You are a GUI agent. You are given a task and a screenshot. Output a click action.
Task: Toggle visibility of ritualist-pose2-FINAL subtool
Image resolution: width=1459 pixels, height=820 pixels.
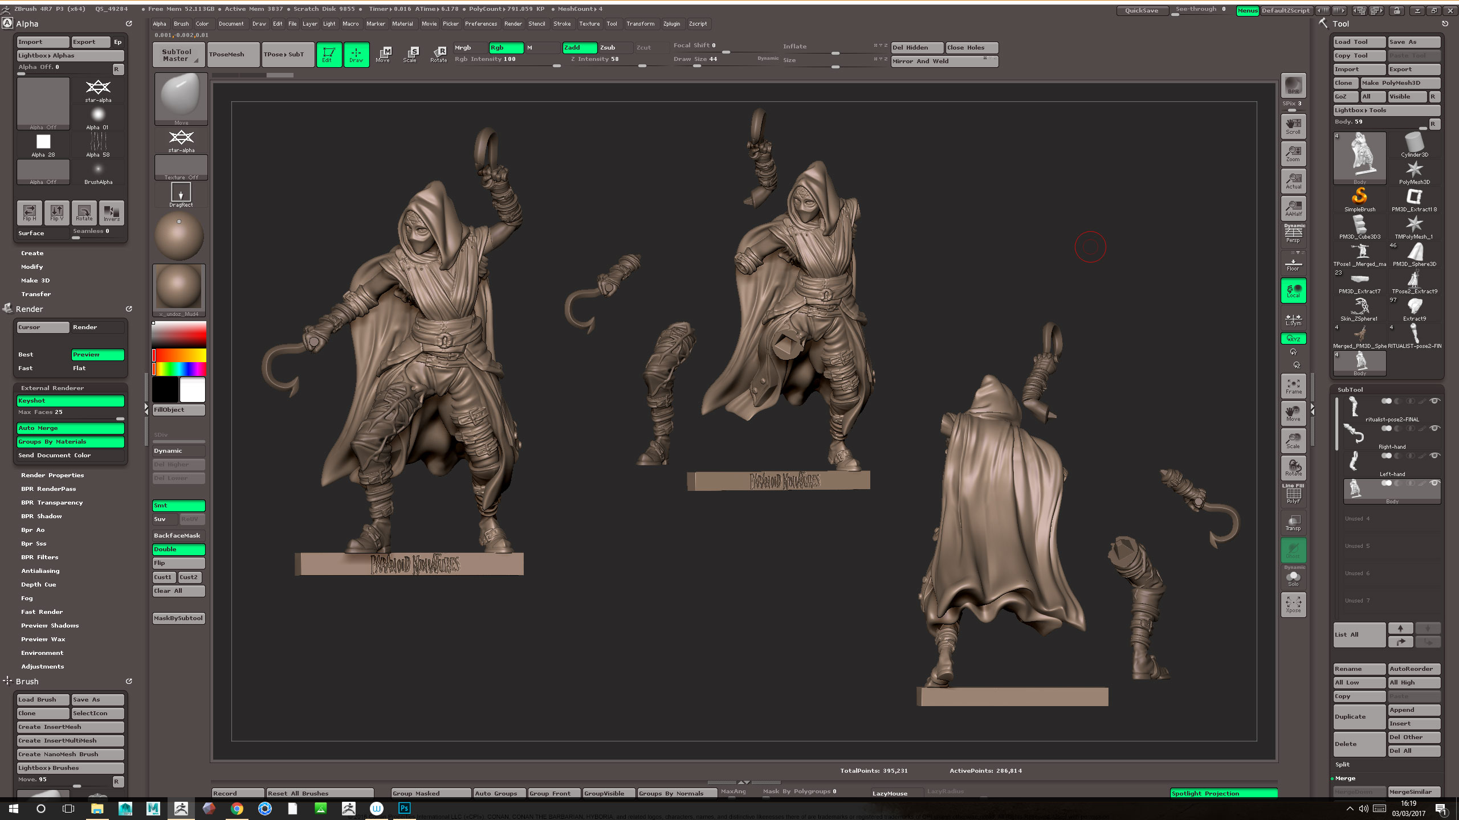click(x=1435, y=401)
